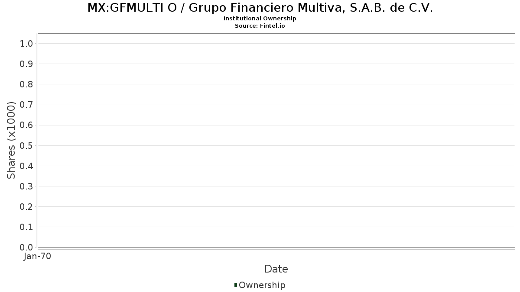
Task: Click the 0.0 y-axis tick label
Action: pyautogui.click(x=26, y=247)
